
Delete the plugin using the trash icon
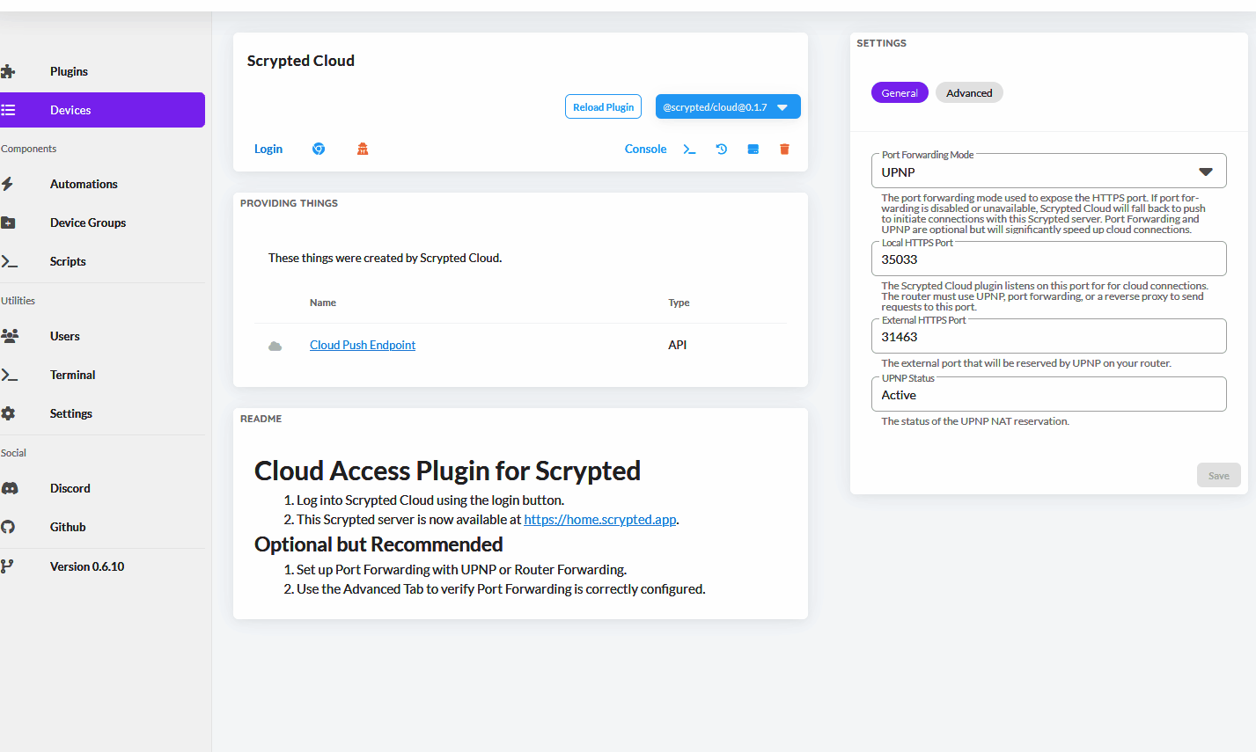point(784,149)
